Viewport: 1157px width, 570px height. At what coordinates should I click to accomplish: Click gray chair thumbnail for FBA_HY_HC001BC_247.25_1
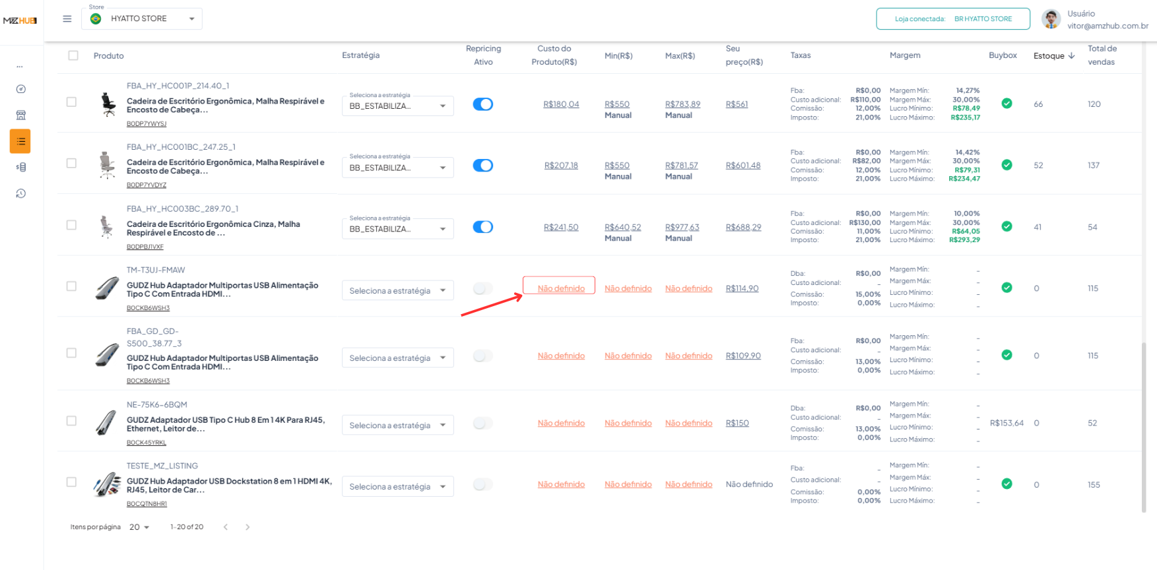pos(107,165)
